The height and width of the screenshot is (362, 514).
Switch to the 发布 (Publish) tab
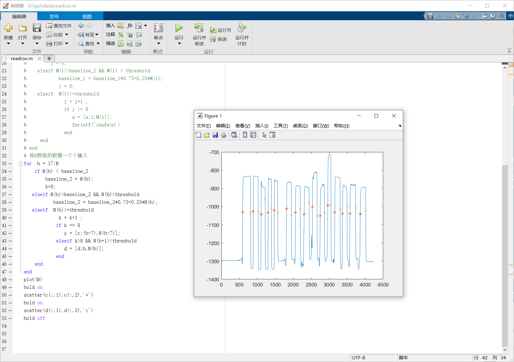tap(54, 16)
